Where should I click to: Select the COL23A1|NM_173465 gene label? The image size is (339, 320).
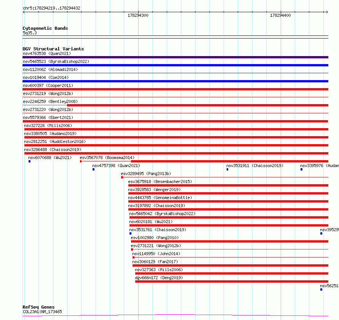(42, 312)
